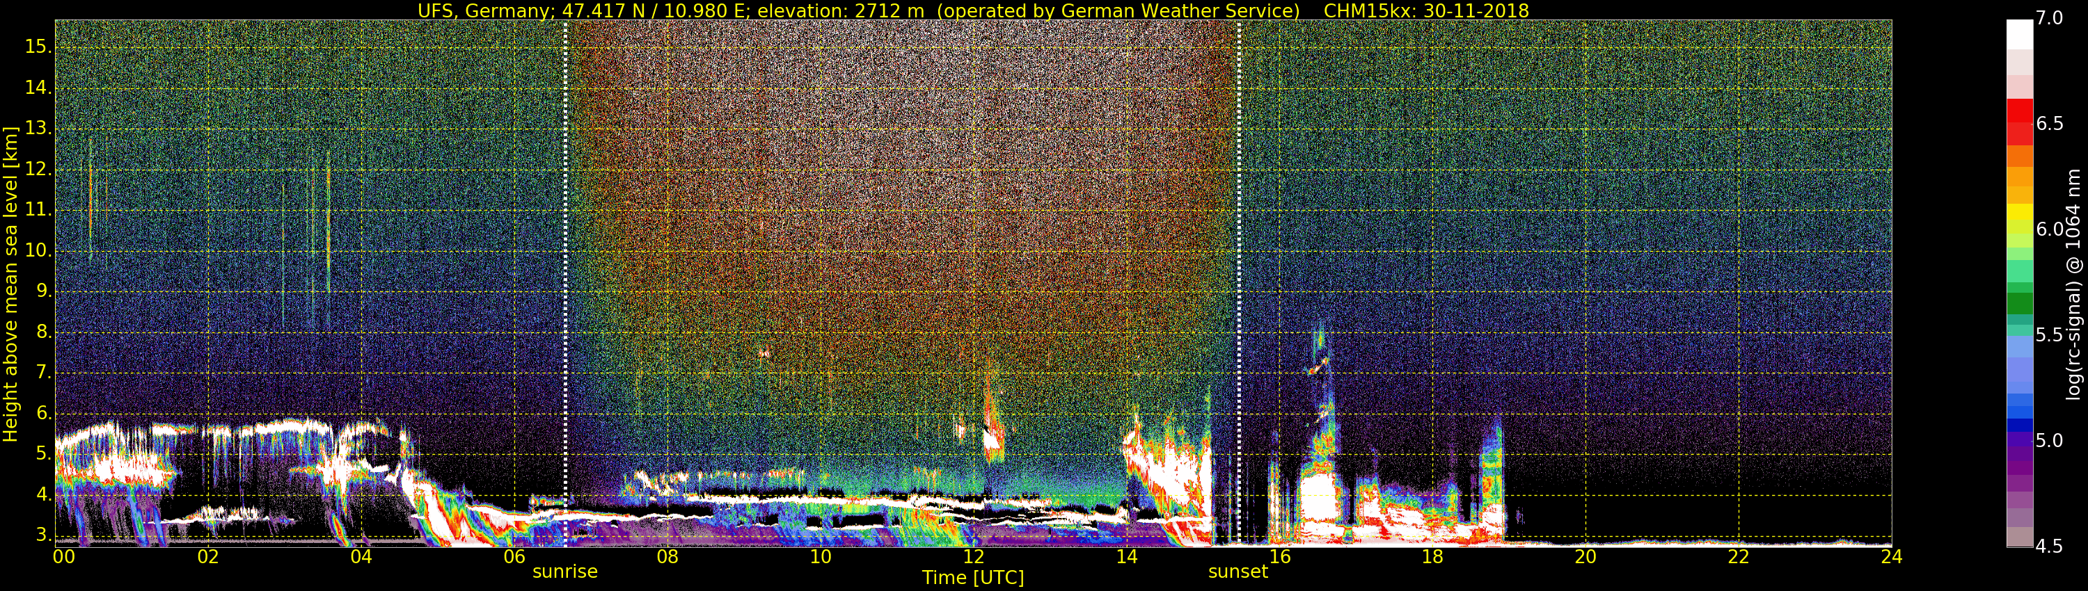Click time tick label '06'
Image resolution: width=2088 pixels, height=591 pixels.
click(x=515, y=557)
